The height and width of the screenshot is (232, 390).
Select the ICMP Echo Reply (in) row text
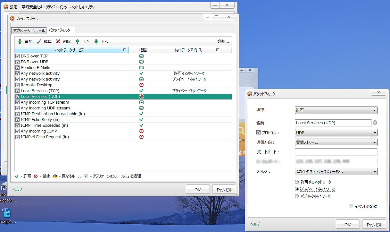tap(40, 120)
